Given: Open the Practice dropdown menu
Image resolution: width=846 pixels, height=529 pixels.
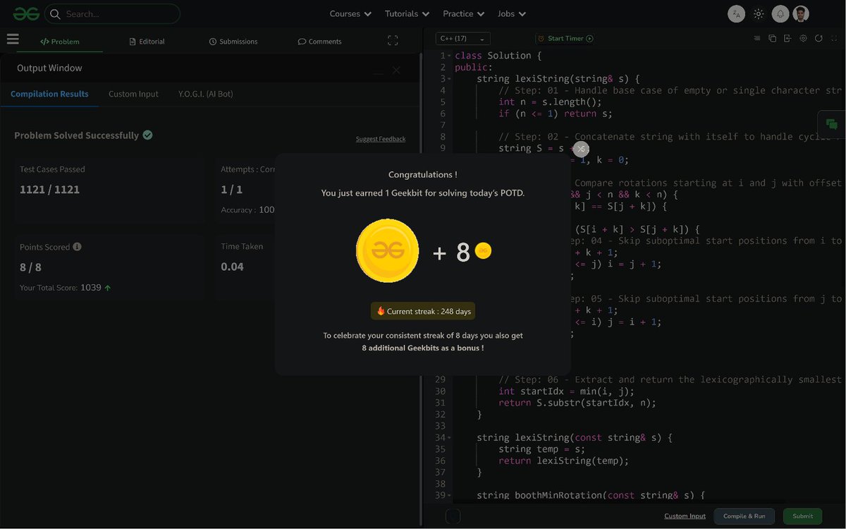Looking at the screenshot, I should [463, 13].
